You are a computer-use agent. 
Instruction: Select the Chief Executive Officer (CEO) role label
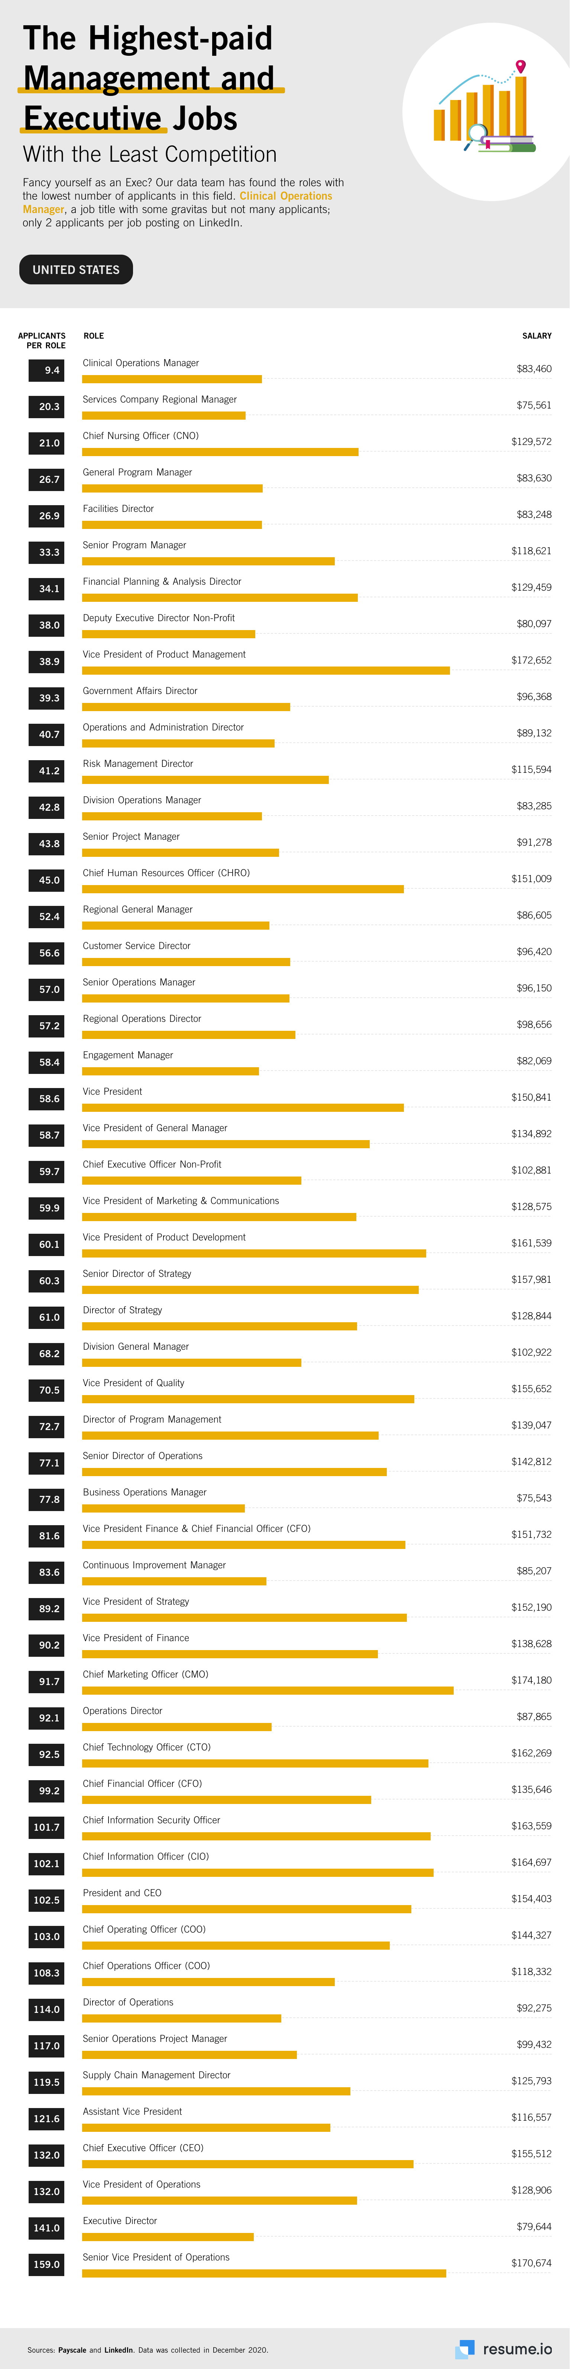(143, 2148)
